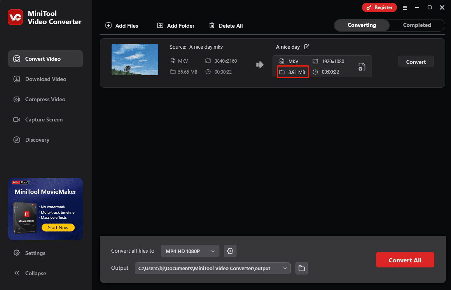Click the edit pencil icon next to A nice day

(307, 47)
